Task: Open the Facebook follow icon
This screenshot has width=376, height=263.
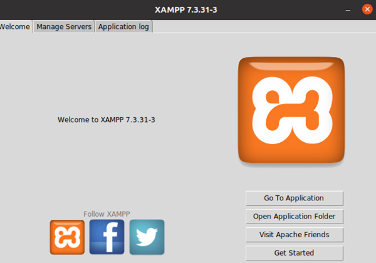Action: pos(107,237)
